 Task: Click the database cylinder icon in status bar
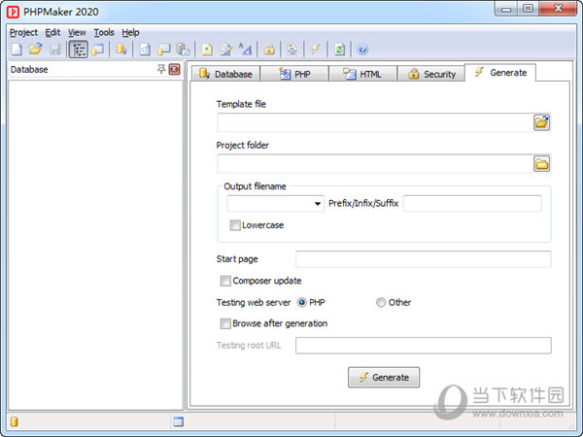click(x=15, y=421)
